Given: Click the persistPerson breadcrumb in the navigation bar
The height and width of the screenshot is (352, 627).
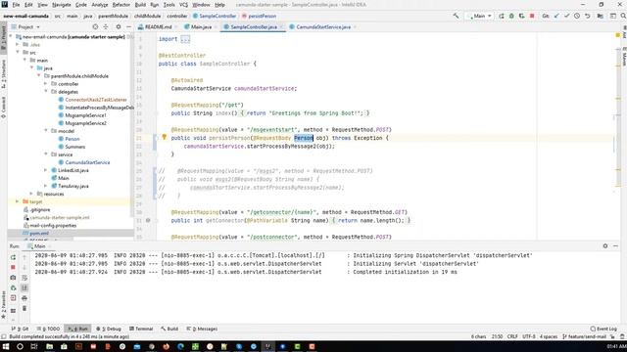Looking at the screenshot, I should click(259, 16).
